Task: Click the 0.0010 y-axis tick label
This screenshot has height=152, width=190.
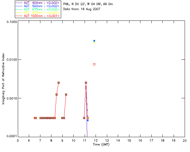Action: 12,98
